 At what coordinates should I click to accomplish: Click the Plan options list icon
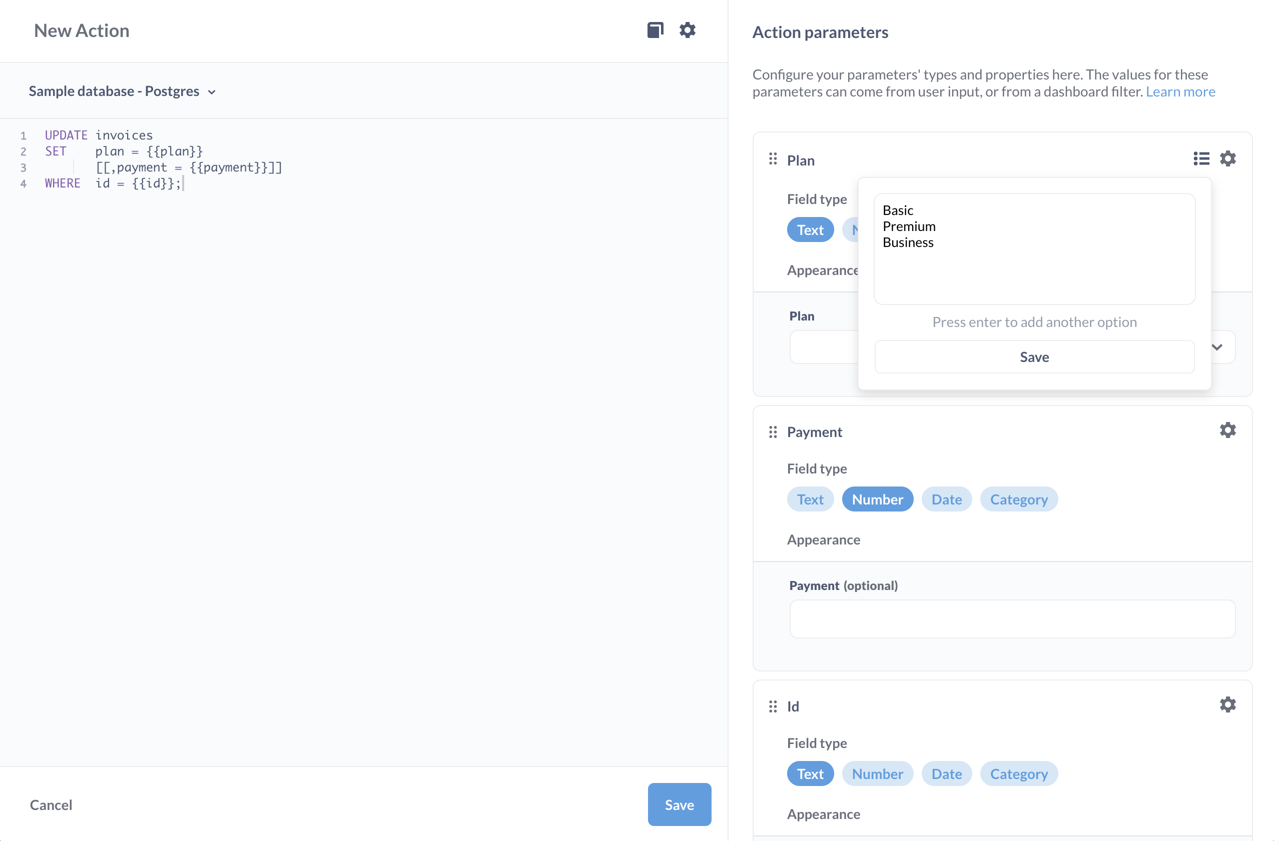click(1201, 159)
